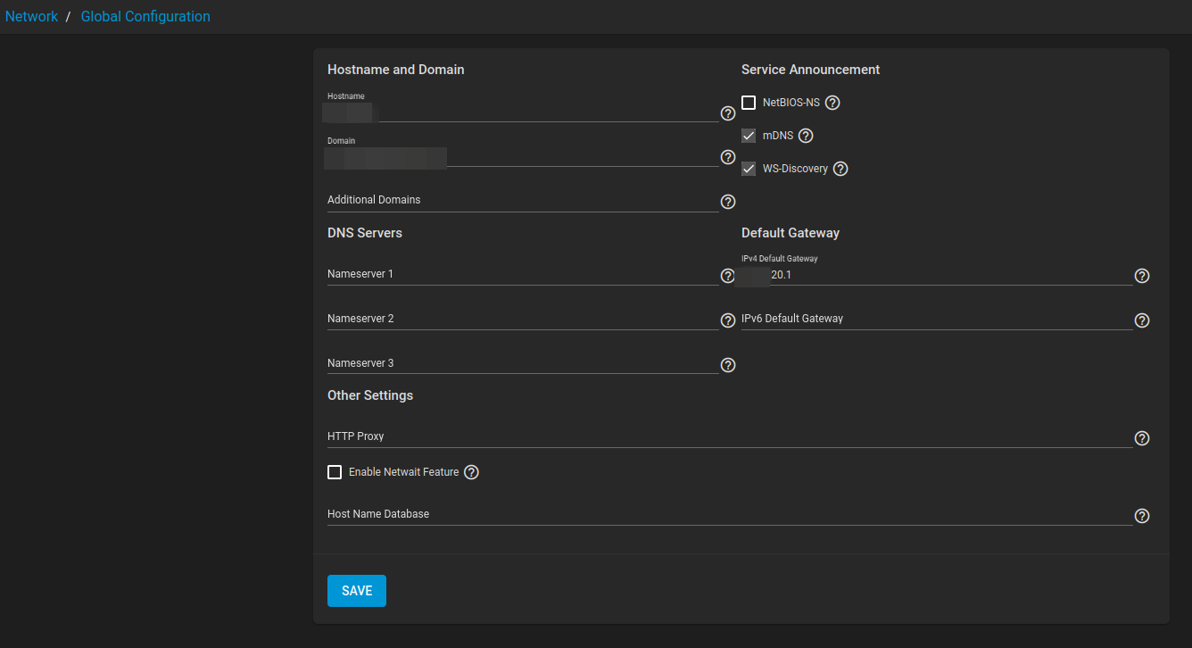
Task: Open help tooltip for Hostname field
Action: click(728, 113)
